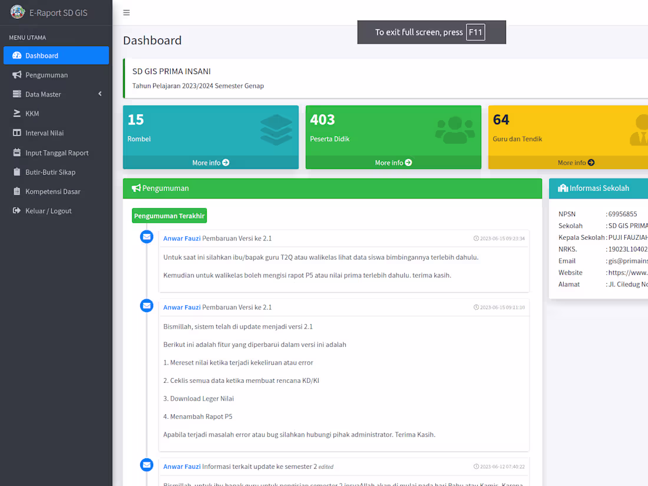This screenshot has width=648, height=486.
Task: Click the Pengumuman megaphone icon in sidebar
Action: 17,75
